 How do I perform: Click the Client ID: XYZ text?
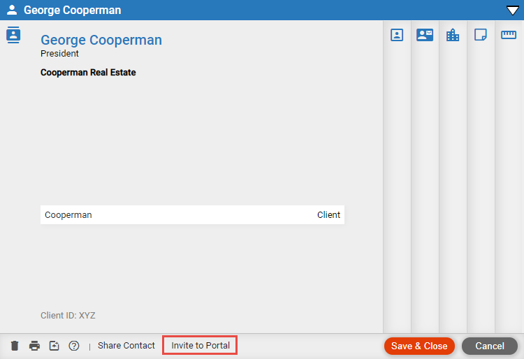click(x=68, y=316)
